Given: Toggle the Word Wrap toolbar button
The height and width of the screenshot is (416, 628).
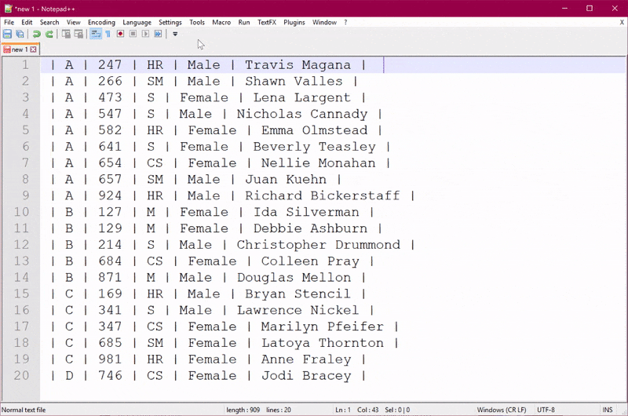Looking at the screenshot, I should click(x=96, y=35).
